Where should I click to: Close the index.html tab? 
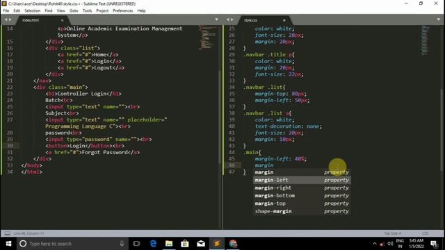coord(62,20)
